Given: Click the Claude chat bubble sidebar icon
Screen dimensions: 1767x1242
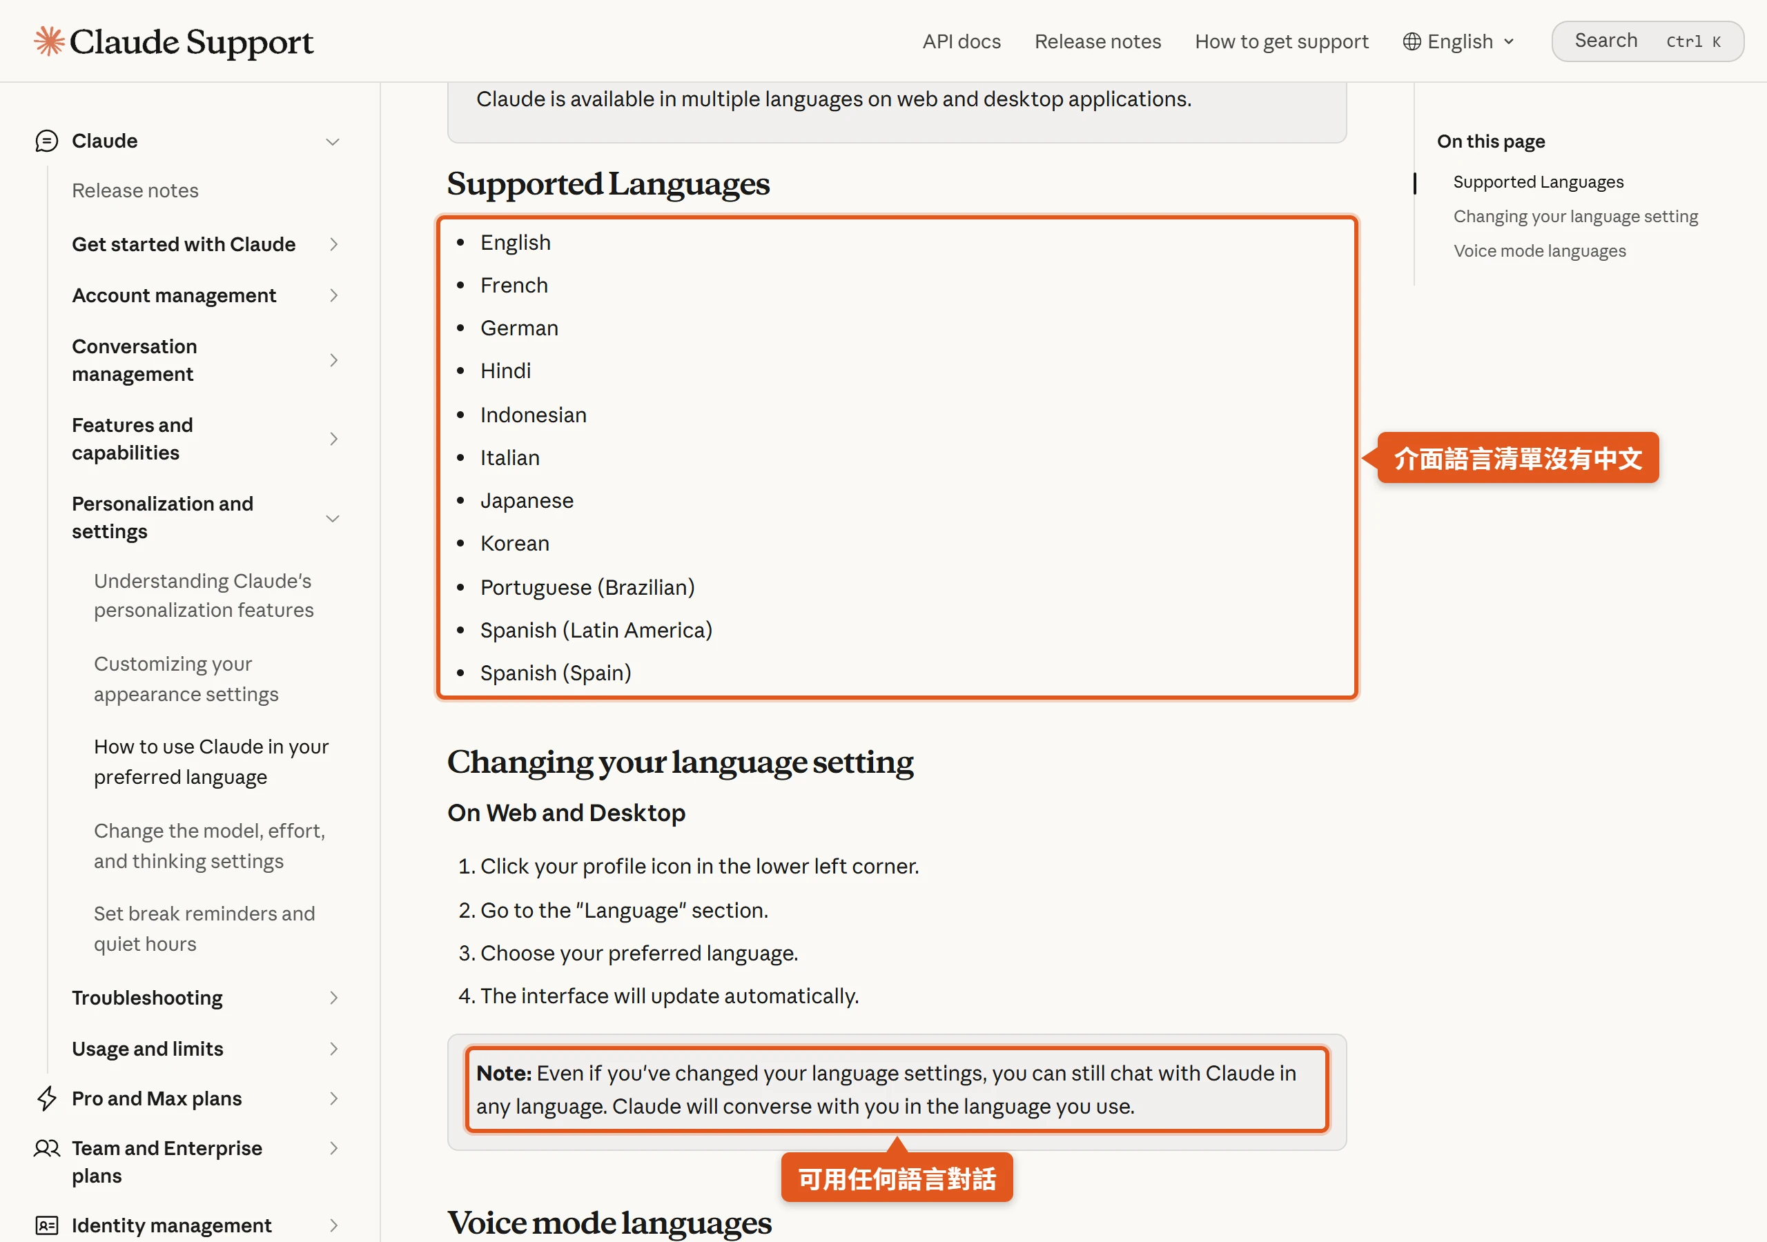Looking at the screenshot, I should (46, 141).
